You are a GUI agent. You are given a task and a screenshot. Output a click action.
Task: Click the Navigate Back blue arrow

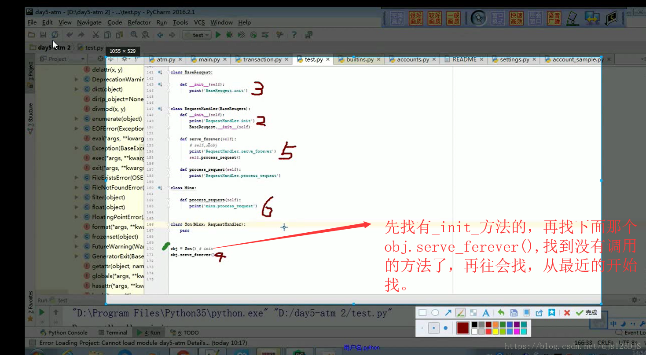(x=160, y=35)
